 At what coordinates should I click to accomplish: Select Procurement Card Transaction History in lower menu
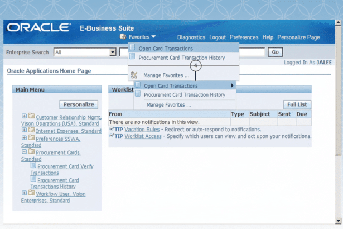coord(185,94)
